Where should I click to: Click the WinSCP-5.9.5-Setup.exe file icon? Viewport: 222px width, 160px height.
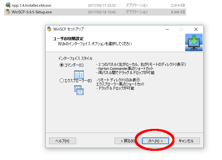point(8,12)
